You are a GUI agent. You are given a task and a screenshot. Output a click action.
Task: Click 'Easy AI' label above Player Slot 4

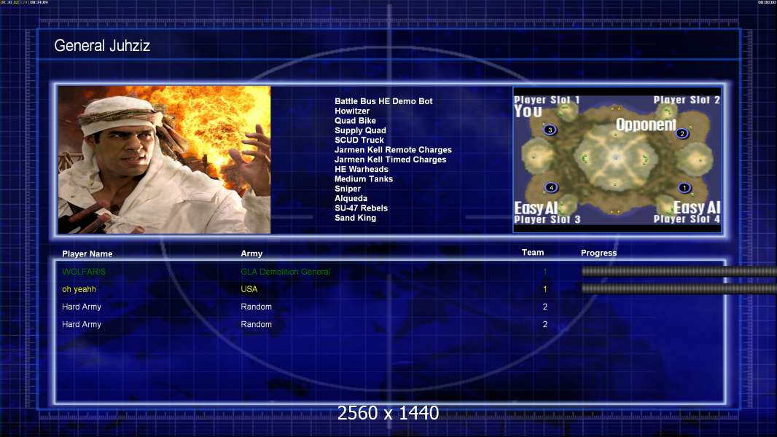tap(696, 208)
